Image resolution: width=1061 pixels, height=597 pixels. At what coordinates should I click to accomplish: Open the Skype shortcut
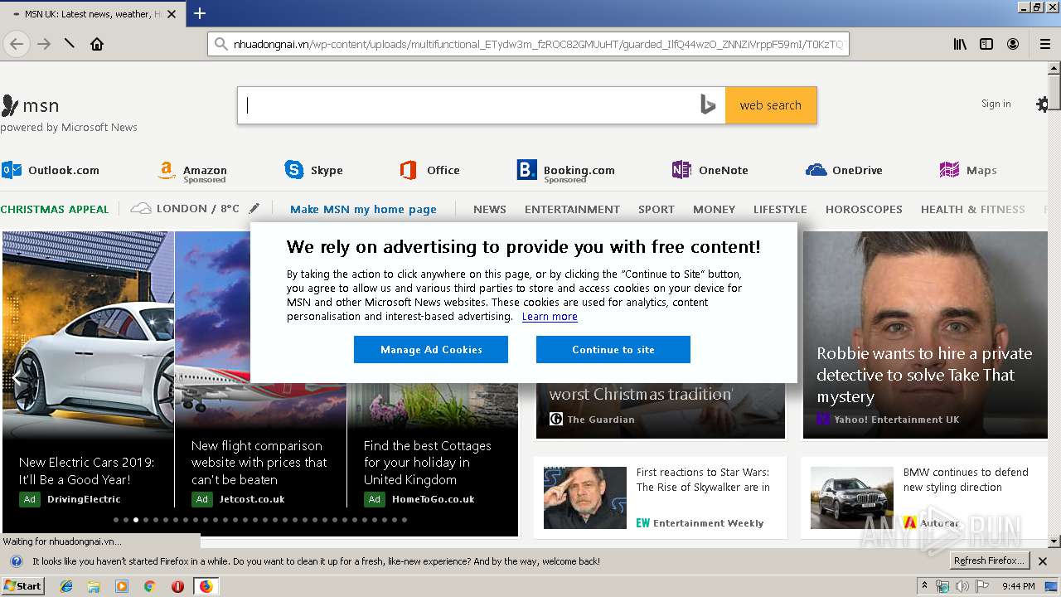pyautogui.click(x=313, y=170)
